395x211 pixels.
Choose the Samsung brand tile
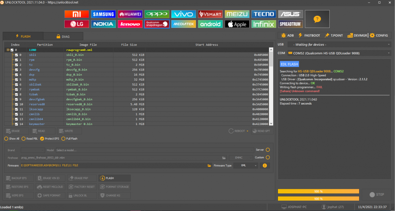(103, 14)
